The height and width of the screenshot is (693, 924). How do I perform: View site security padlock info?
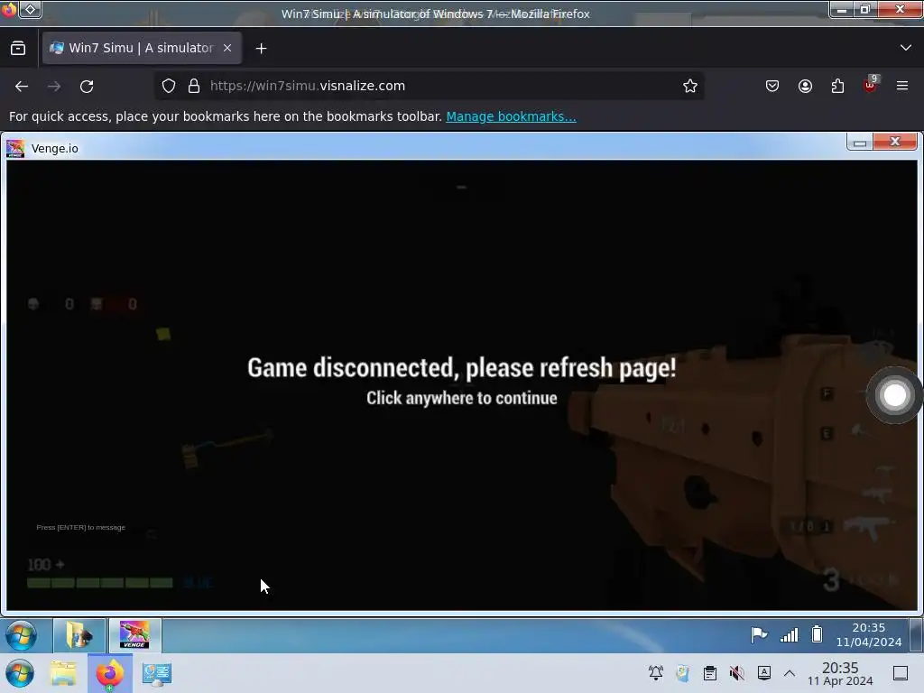[194, 86]
